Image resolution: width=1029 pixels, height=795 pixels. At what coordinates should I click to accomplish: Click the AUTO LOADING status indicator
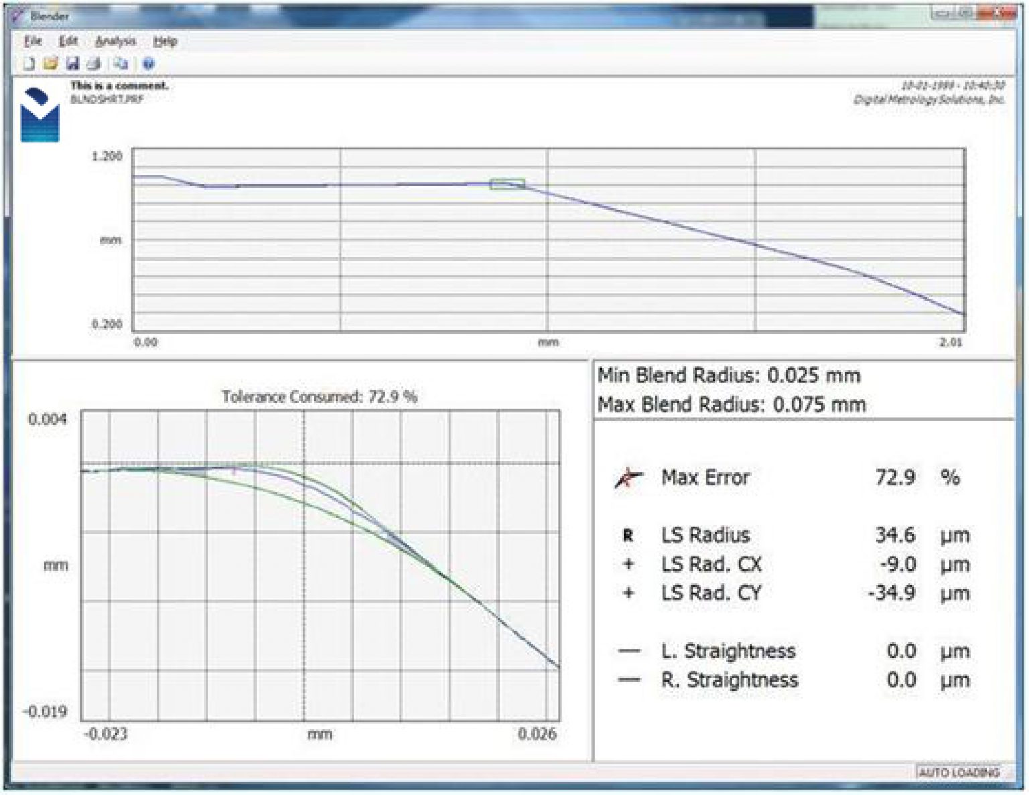pyautogui.click(x=959, y=770)
